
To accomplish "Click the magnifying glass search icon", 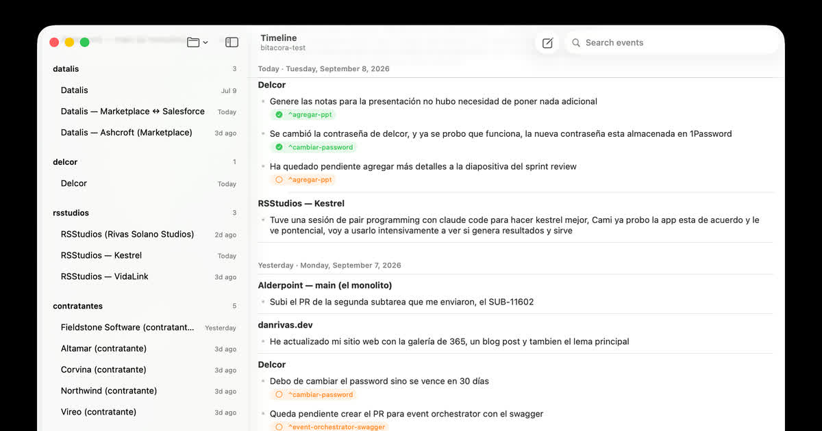I will click(x=576, y=43).
